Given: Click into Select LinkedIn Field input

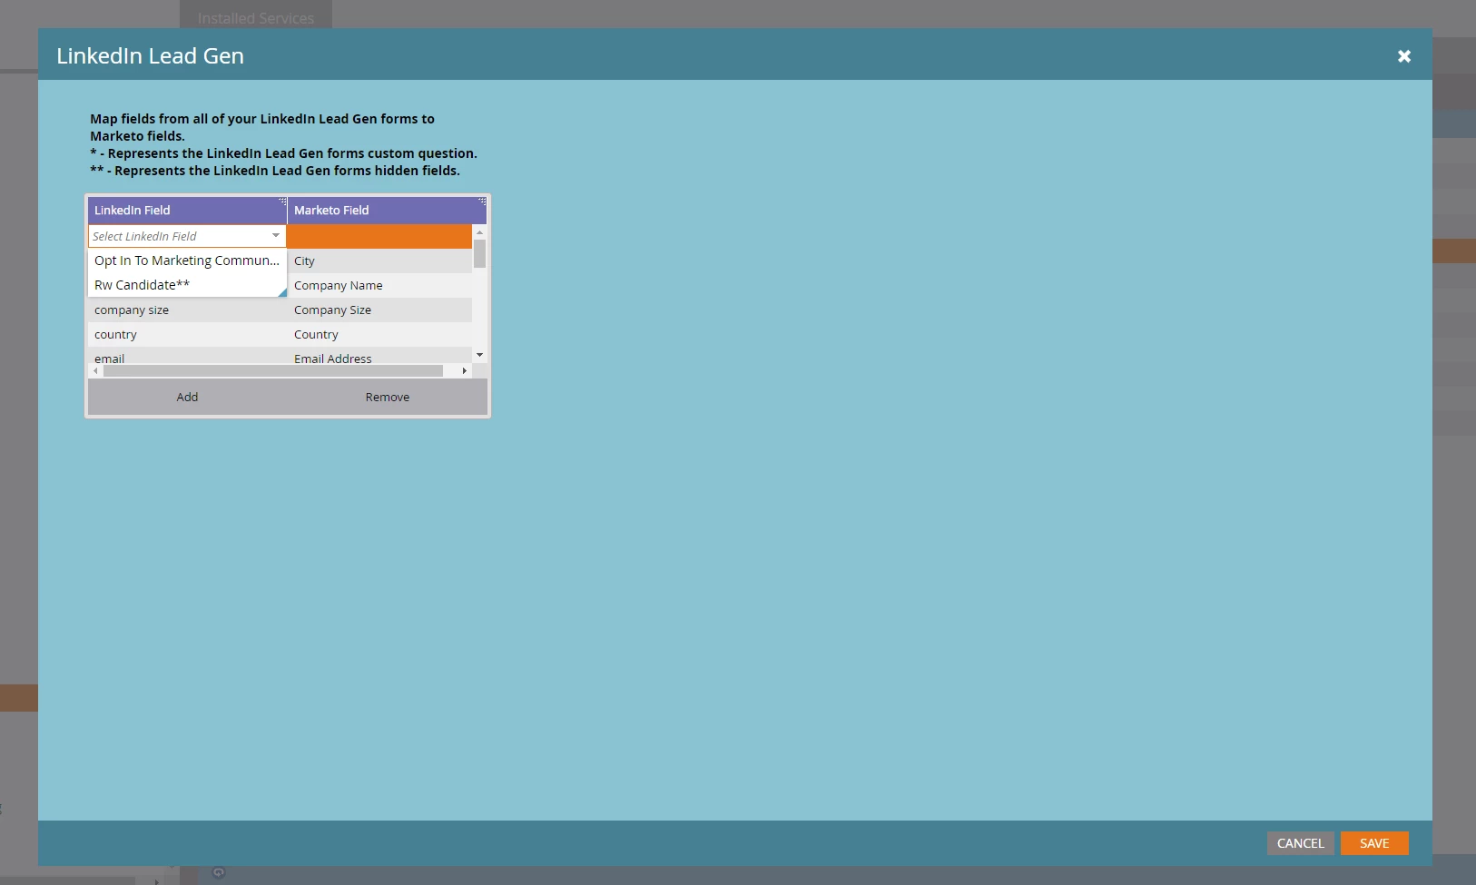Looking at the screenshot, I should (x=179, y=236).
